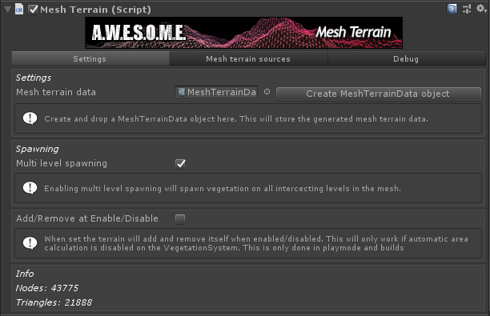Open object picker circle for Mesh terrain data
The height and width of the screenshot is (316, 490).
click(267, 92)
